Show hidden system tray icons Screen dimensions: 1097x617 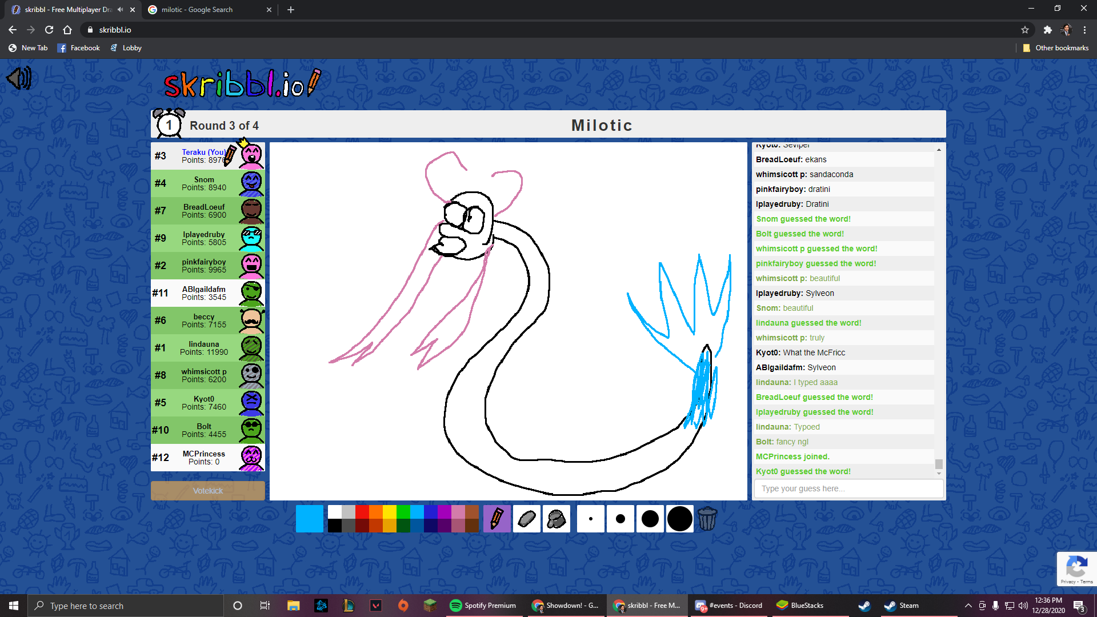pyautogui.click(x=968, y=606)
